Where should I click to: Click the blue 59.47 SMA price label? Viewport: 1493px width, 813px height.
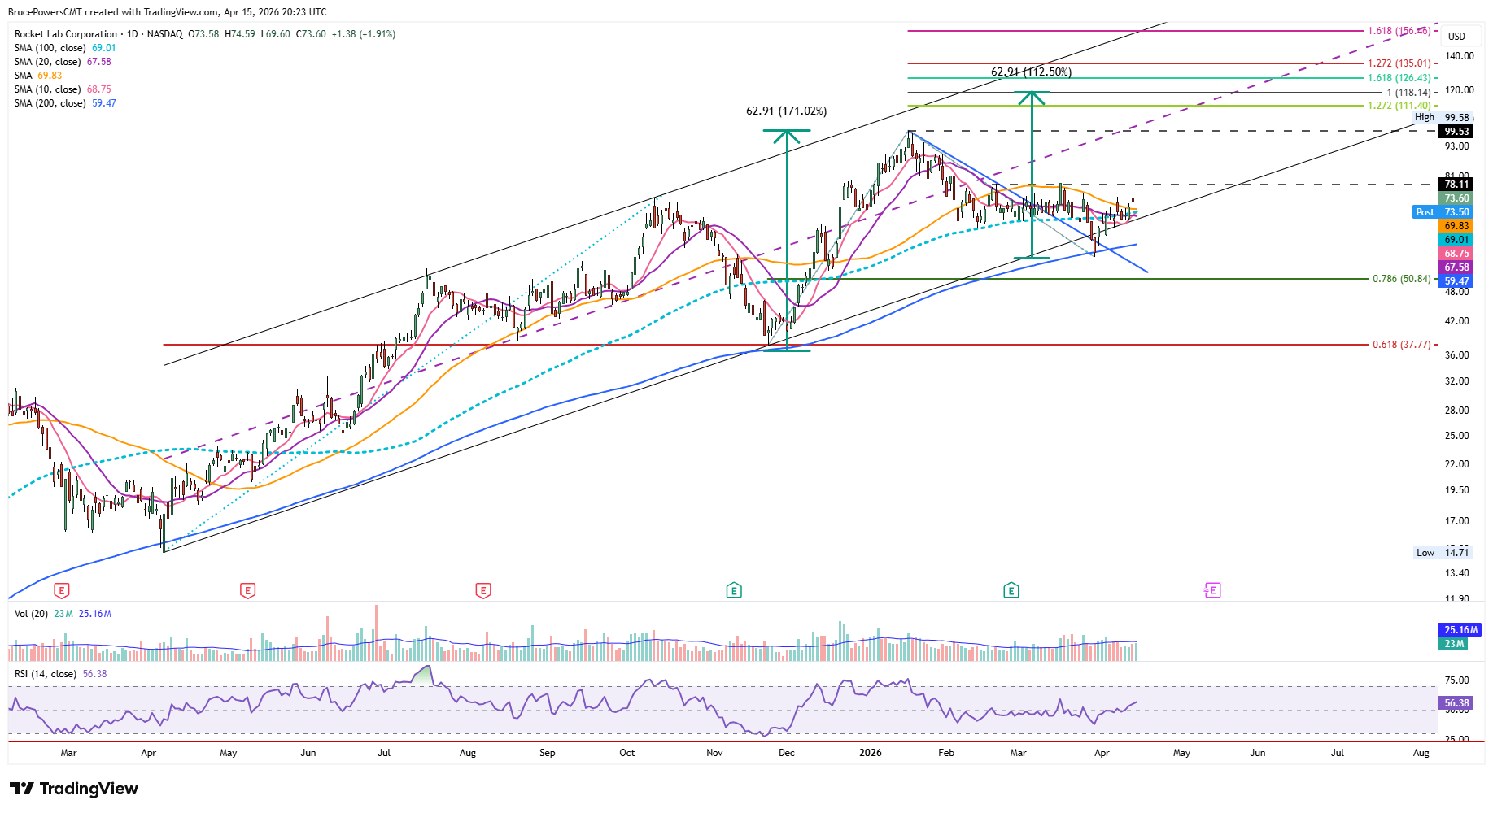point(1456,281)
